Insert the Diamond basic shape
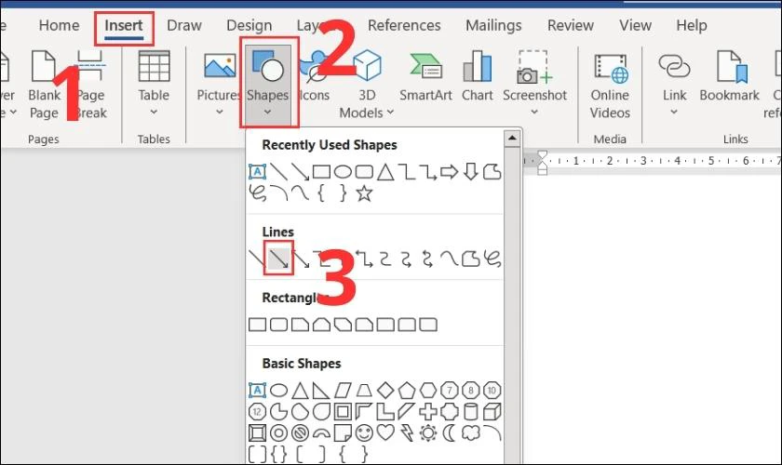 pos(385,391)
